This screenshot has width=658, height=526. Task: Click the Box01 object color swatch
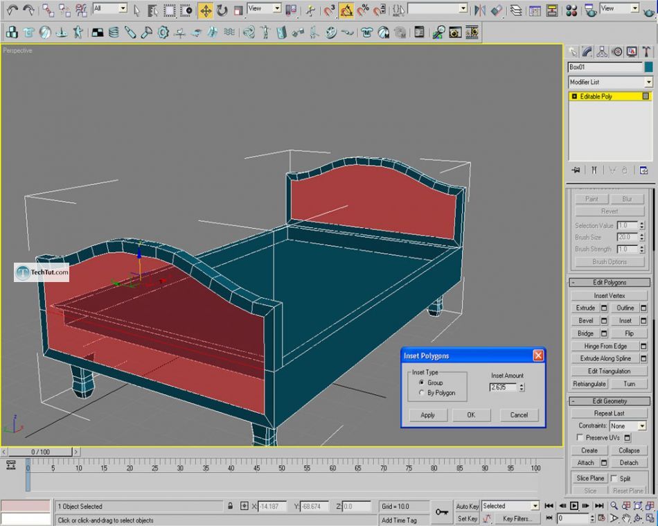coord(648,67)
